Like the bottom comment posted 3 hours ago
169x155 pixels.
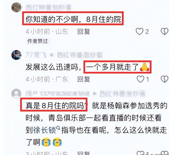point(140,153)
